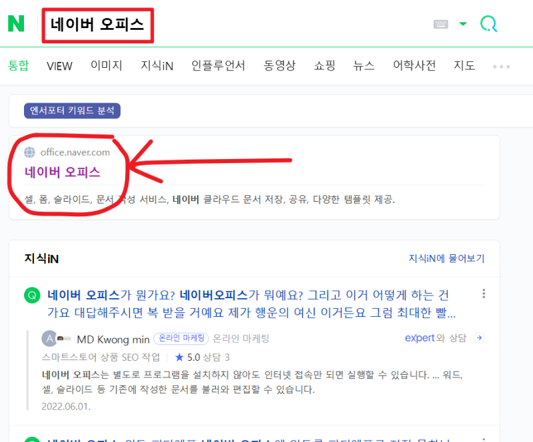Click the arrow icon beside expert와 상담
The width and height of the screenshot is (533, 442).
[479, 338]
